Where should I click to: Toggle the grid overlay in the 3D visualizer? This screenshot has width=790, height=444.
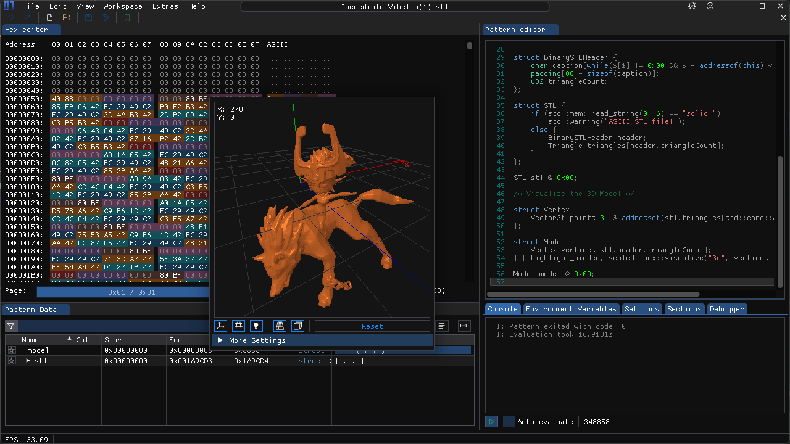click(238, 326)
